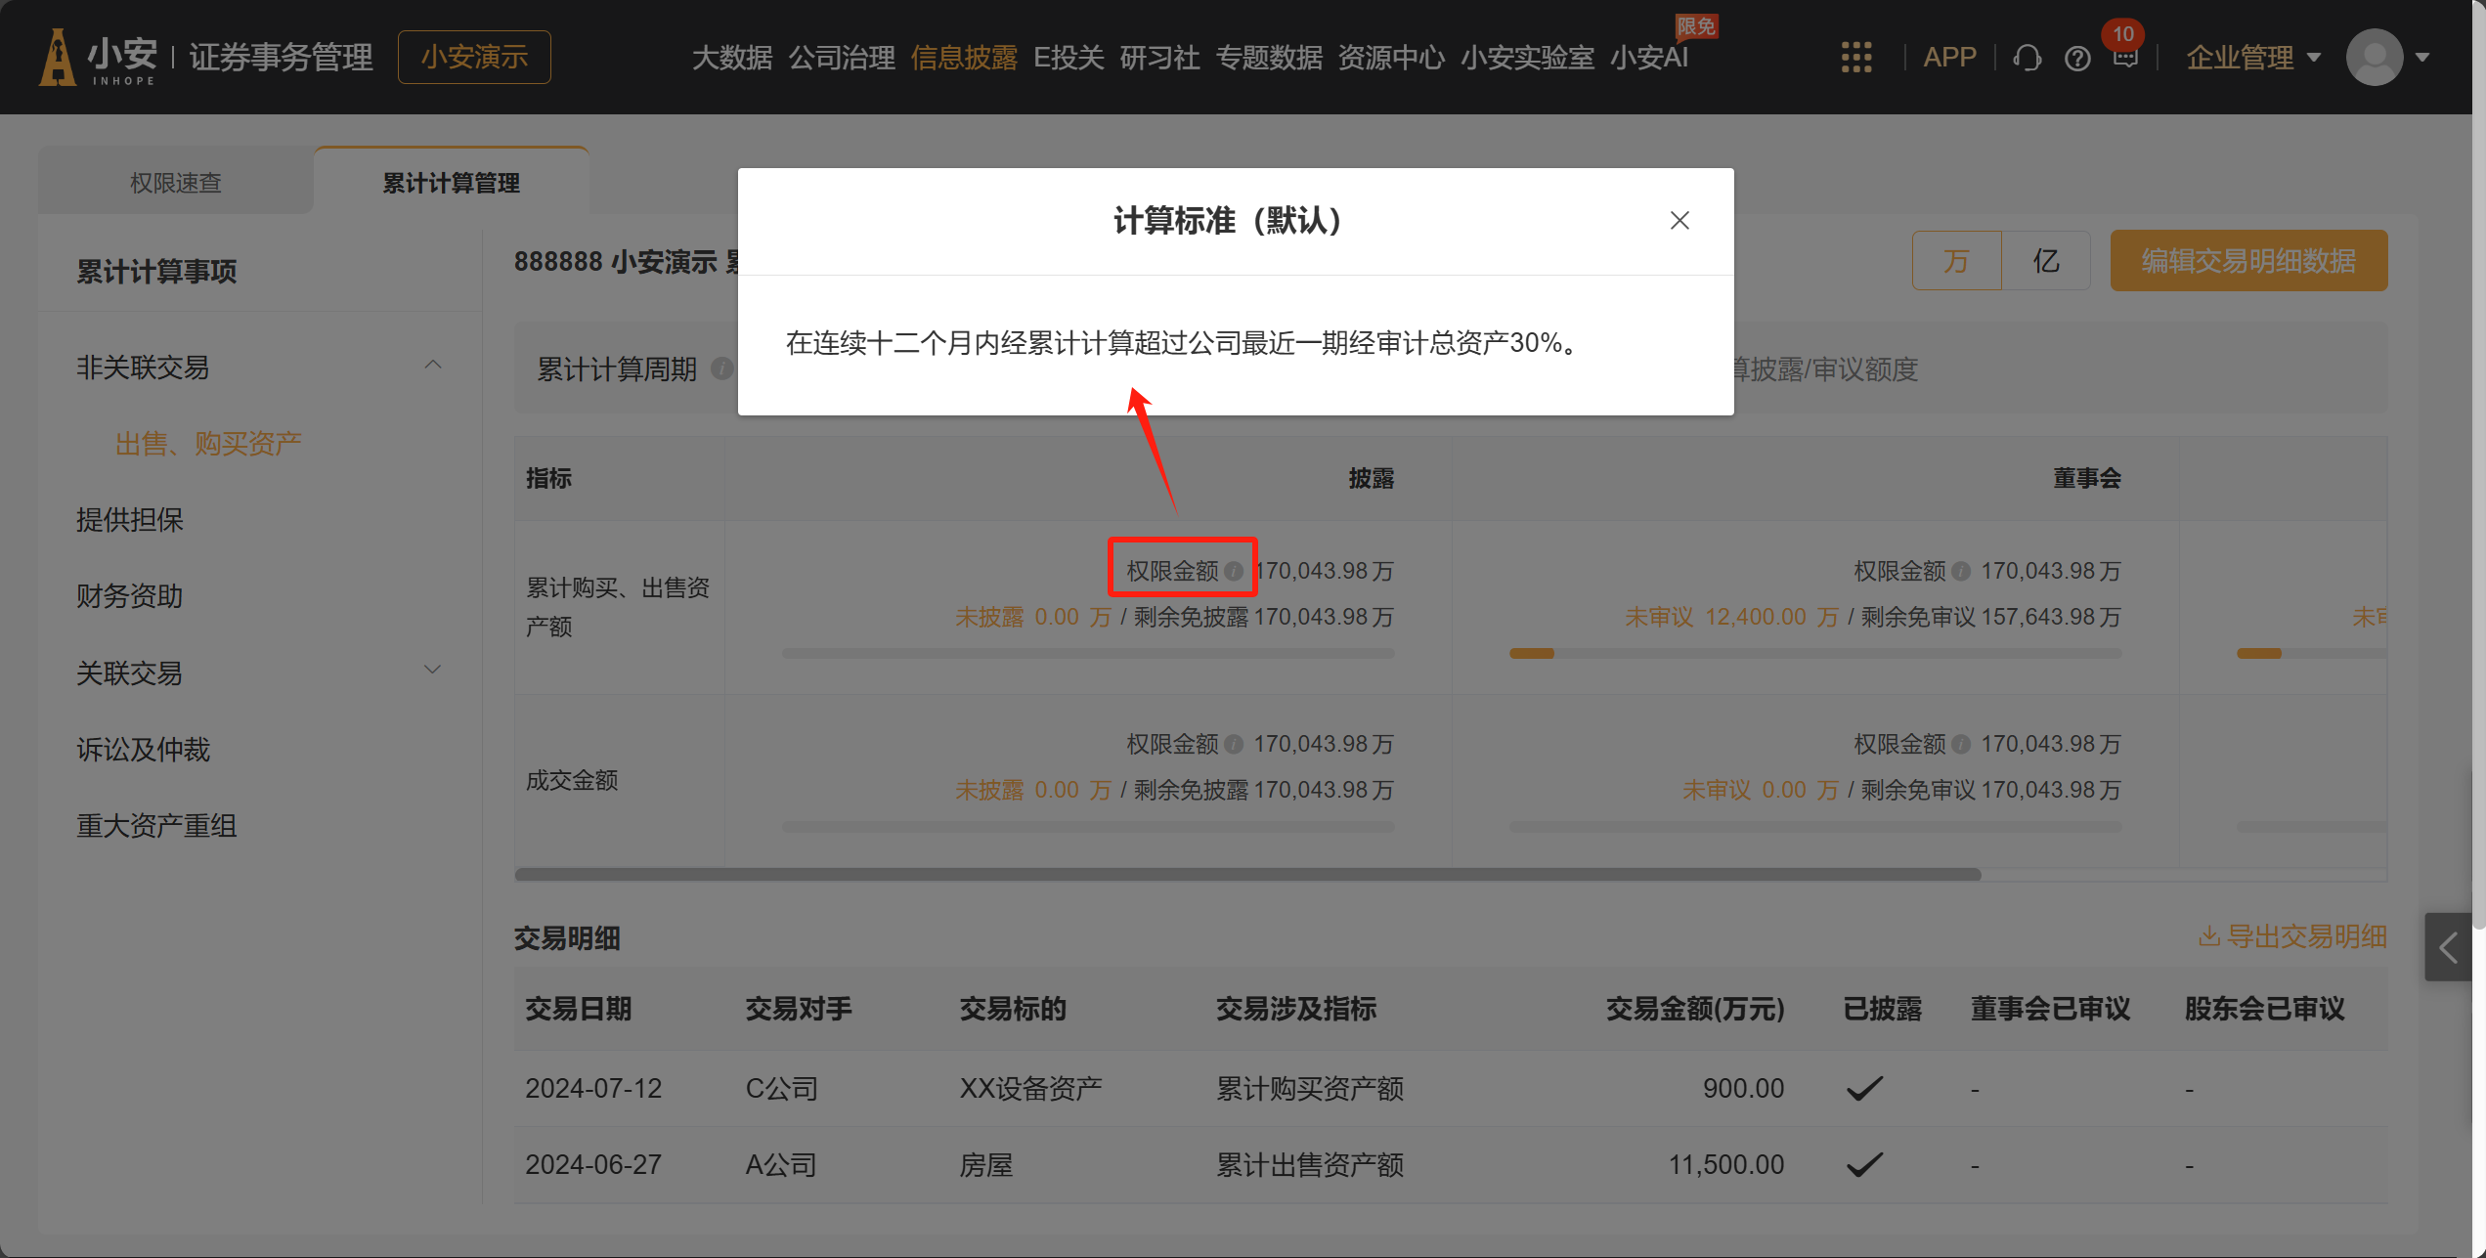Switch unit toggle to 万
The width and height of the screenshot is (2486, 1258).
[1956, 261]
